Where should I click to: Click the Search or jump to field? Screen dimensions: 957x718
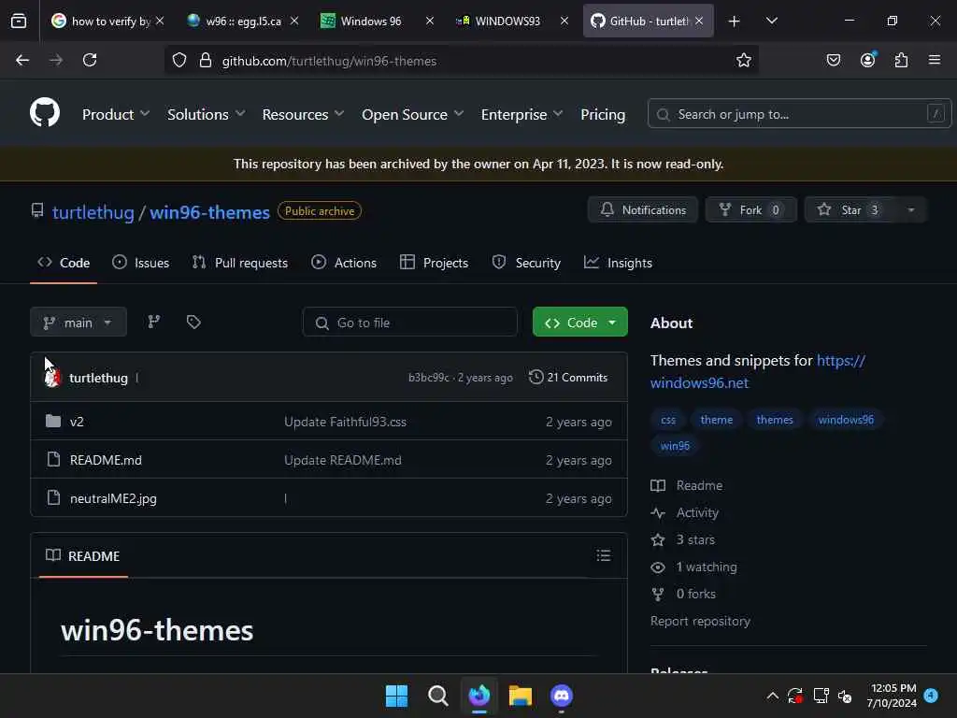(800, 113)
